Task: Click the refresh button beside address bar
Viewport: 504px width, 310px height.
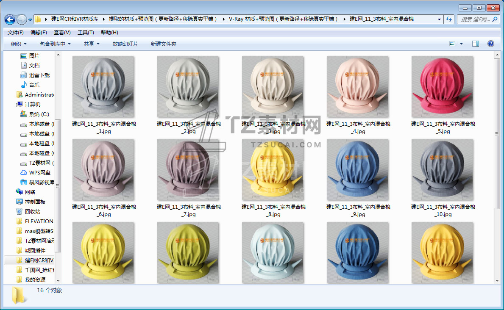Action: pos(449,19)
